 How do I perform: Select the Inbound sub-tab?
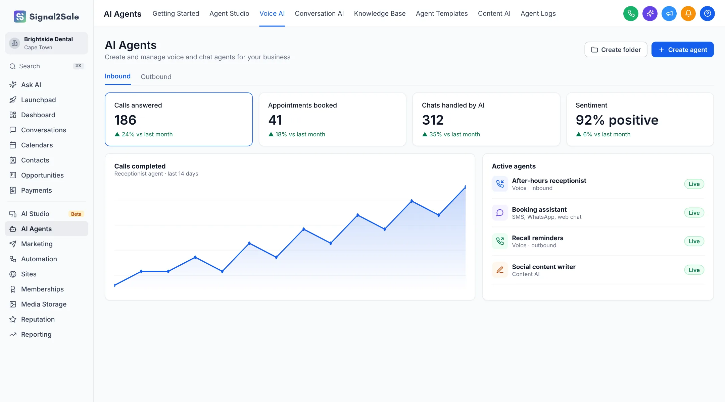pos(117,76)
